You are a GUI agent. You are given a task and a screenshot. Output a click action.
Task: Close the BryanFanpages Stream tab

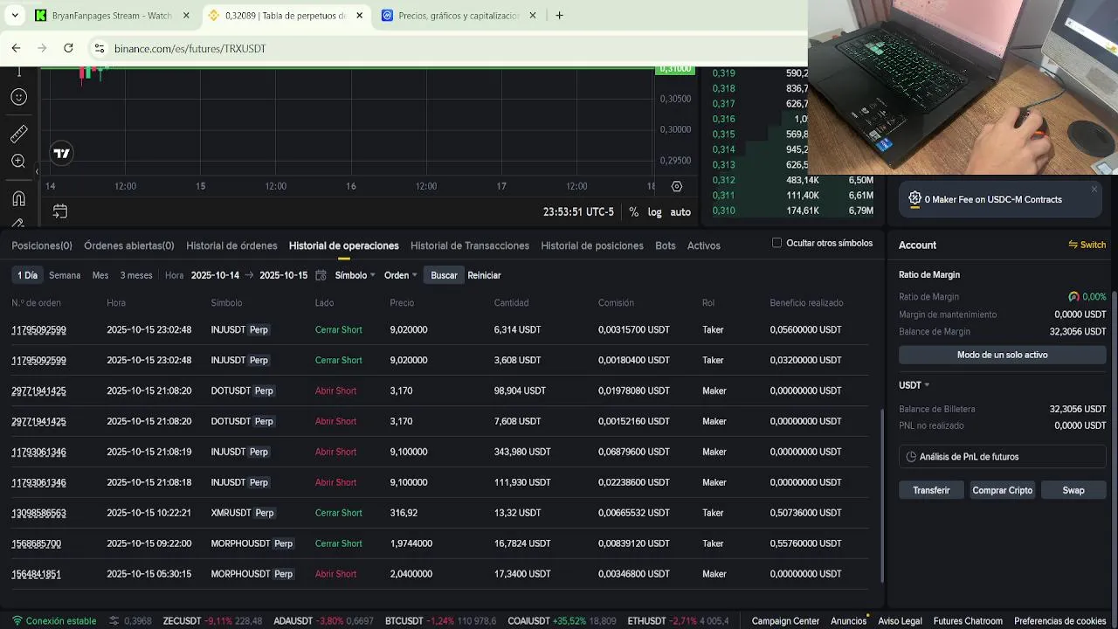coord(186,16)
